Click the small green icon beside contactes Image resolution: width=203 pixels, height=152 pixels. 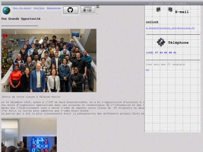tap(98, 7)
